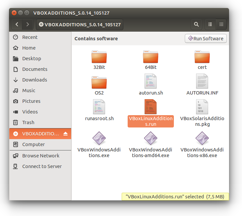Select the autorun.sh script icon

(x=151, y=81)
